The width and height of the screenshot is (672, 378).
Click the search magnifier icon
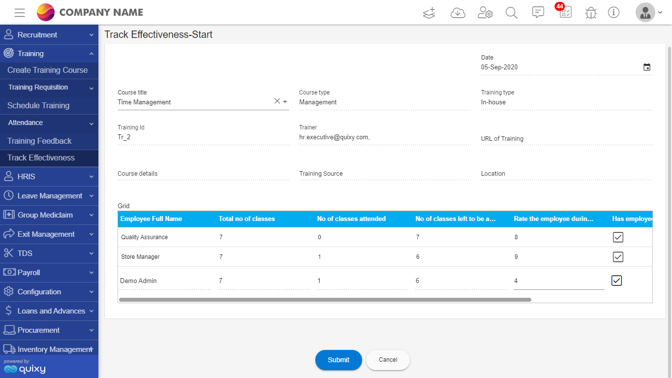click(x=512, y=13)
